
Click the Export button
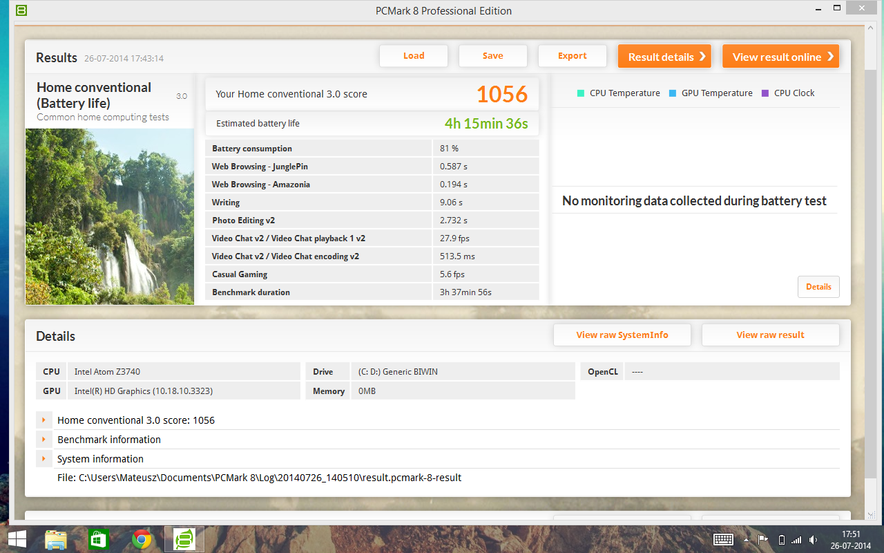coord(573,56)
